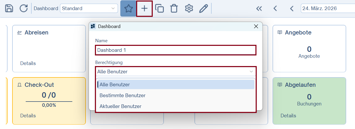Viewport: 355px width, 129px height.
Task: Expand the Berechtigung combo box
Action: pos(176,71)
